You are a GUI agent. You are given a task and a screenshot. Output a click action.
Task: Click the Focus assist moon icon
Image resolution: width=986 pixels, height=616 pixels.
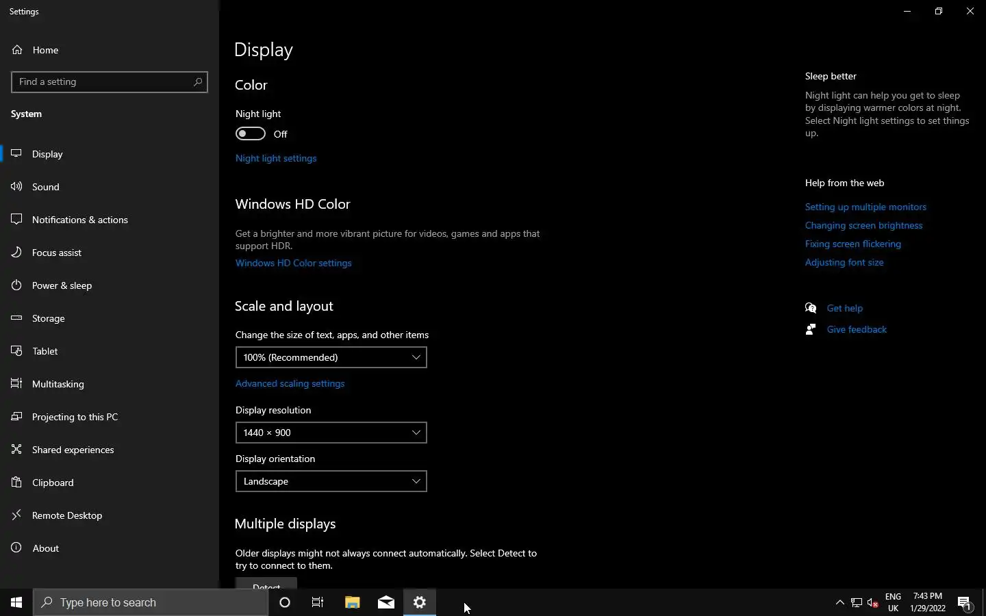tap(16, 253)
